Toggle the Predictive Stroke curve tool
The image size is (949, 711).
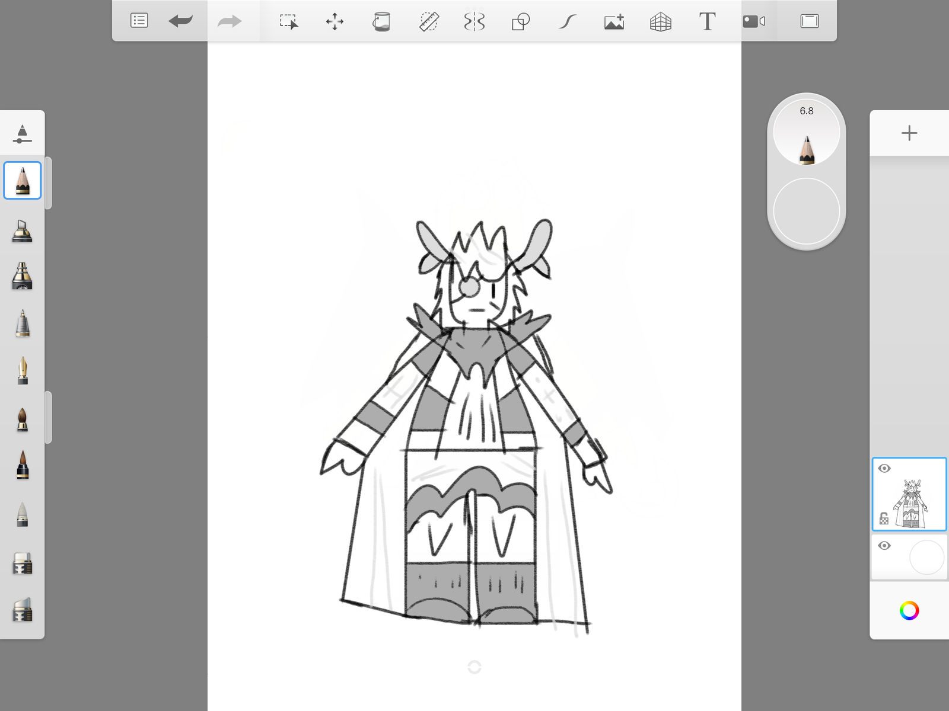(567, 22)
